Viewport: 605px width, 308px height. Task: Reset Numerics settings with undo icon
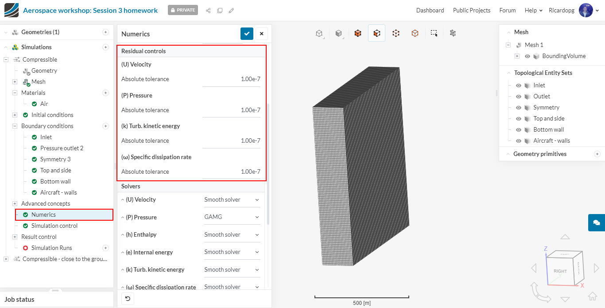(x=128, y=299)
